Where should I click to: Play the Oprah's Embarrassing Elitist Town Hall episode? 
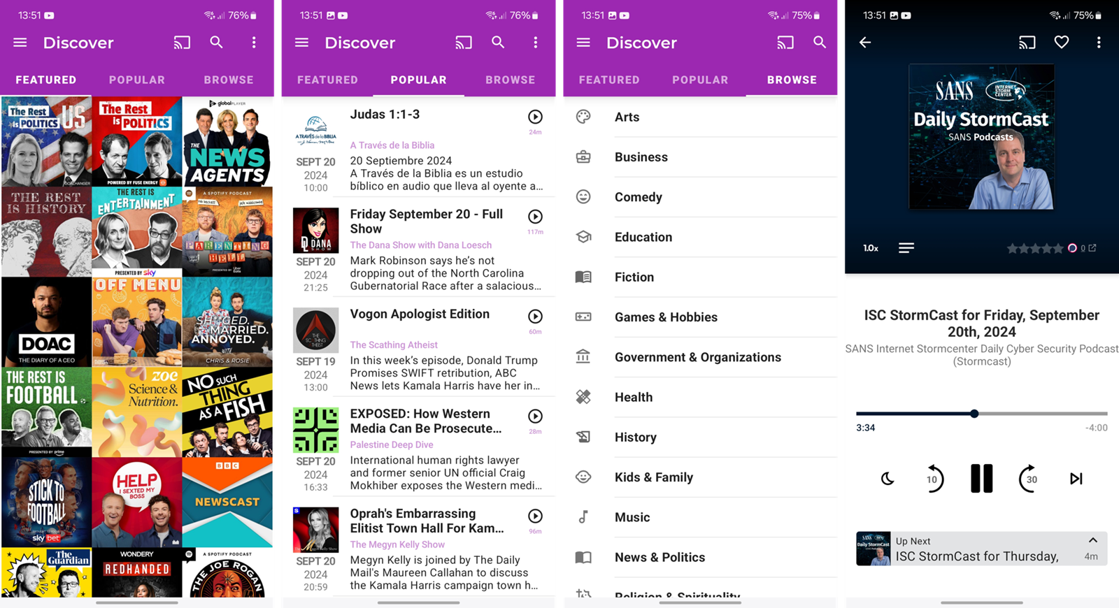[x=535, y=516]
